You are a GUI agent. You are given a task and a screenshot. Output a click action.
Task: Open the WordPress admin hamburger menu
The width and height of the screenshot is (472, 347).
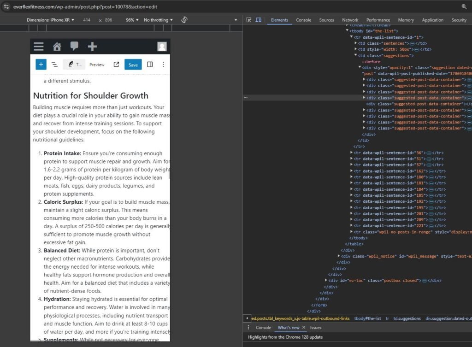point(39,47)
